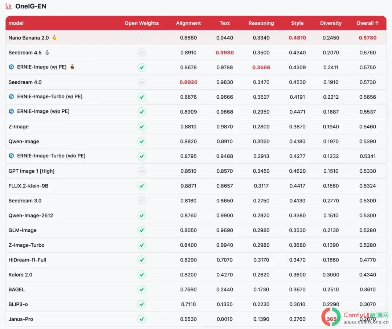Click the highlighted Style score 0.4810
The height and width of the screenshot is (329, 392).
(x=297, y=38)
